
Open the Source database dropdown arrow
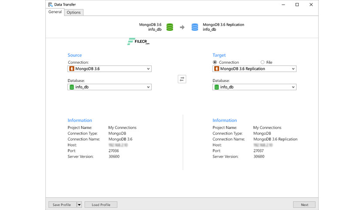pyautogui.click(x=148, y=87)
